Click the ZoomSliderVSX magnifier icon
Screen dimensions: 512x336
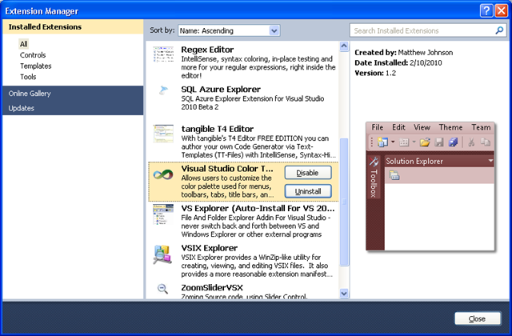coord(162,289)
